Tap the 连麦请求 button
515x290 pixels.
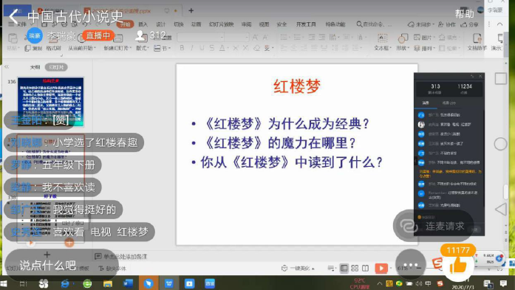pyautogui.click(x=433, y=226)
